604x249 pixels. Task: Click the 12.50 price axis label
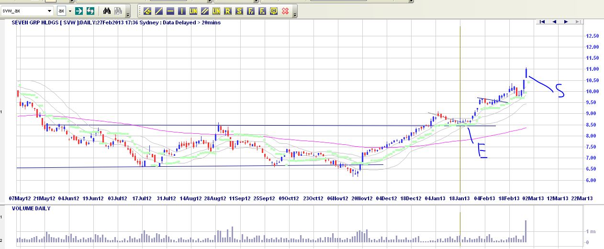[x=593, y=36]
